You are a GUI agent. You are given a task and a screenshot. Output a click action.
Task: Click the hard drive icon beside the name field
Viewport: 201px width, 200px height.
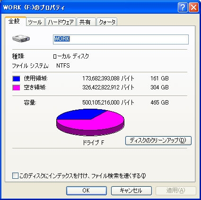[x=21, y=38]
